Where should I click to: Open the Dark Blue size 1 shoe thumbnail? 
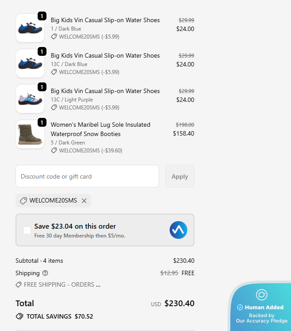[30, 28]
